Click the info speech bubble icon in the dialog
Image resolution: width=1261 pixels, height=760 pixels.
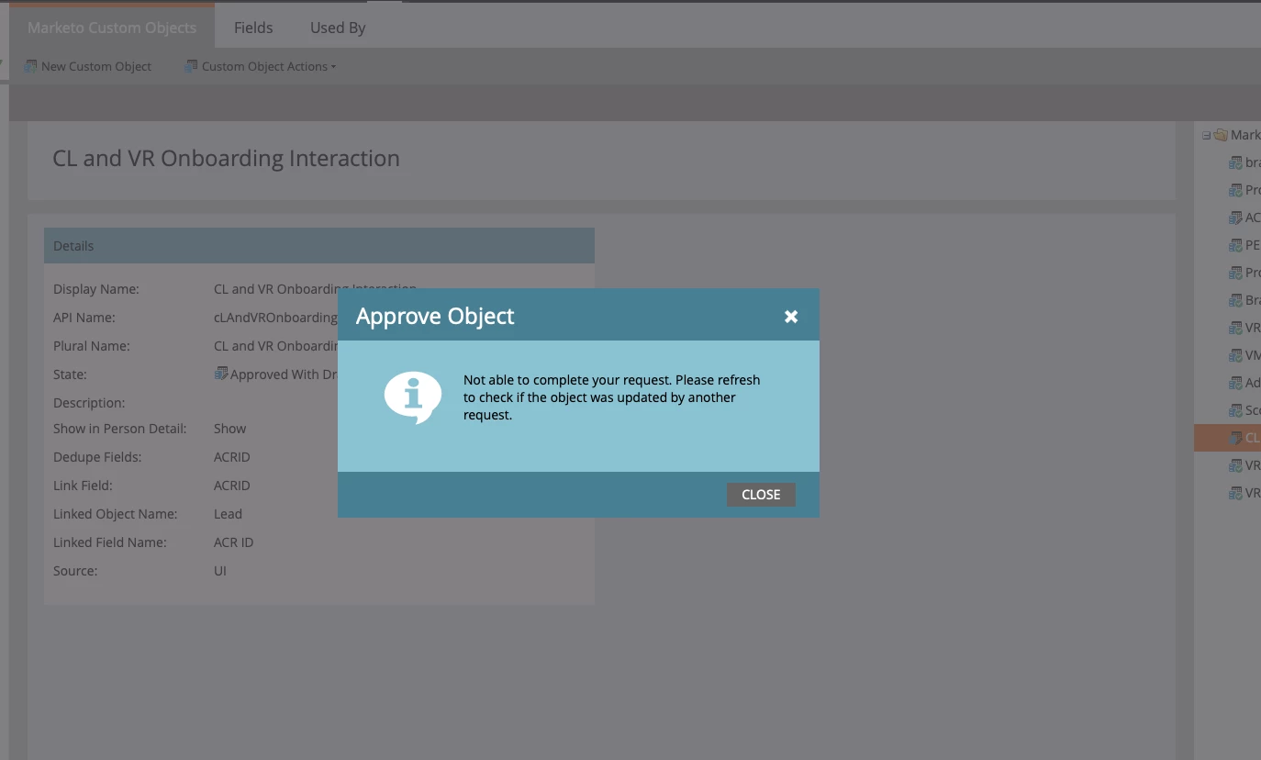point(412,397)
